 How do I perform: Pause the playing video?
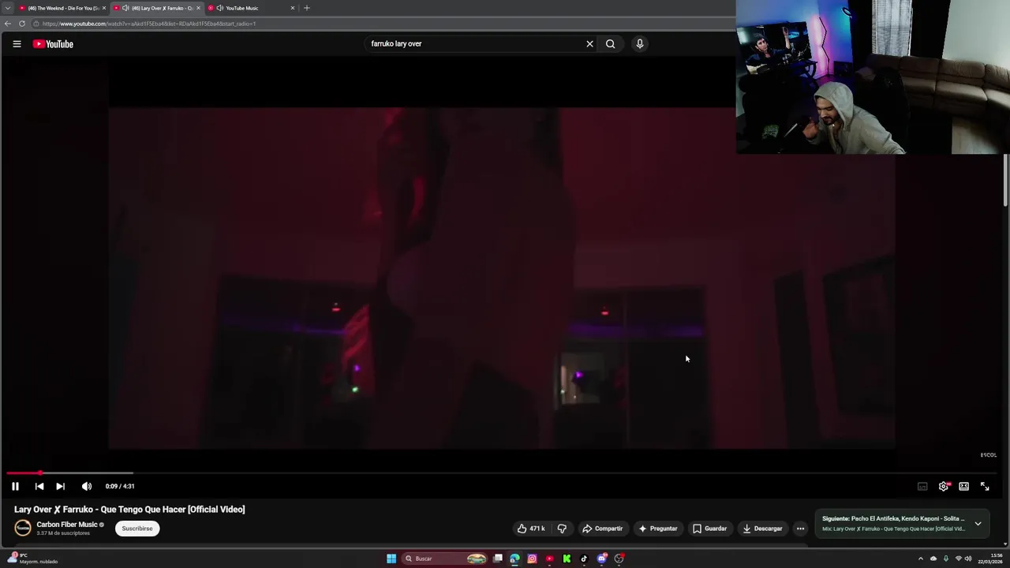[x=15, y=487]
